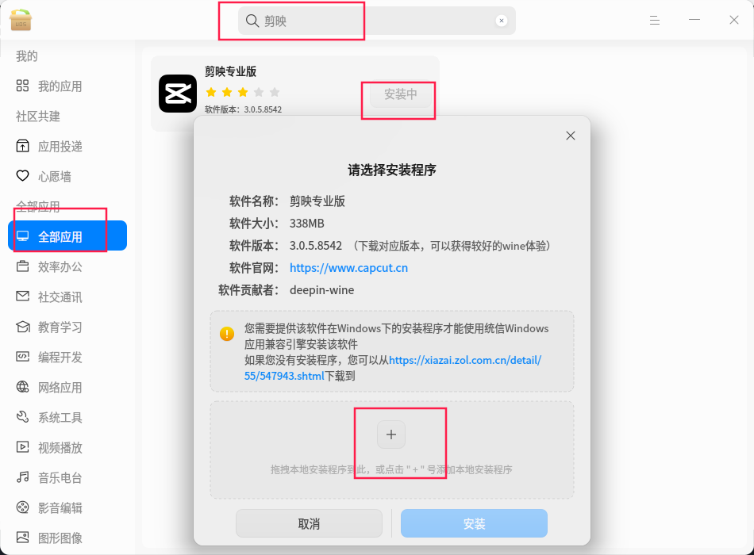Browse 社交通讯 category

click(x=67, y=297)
